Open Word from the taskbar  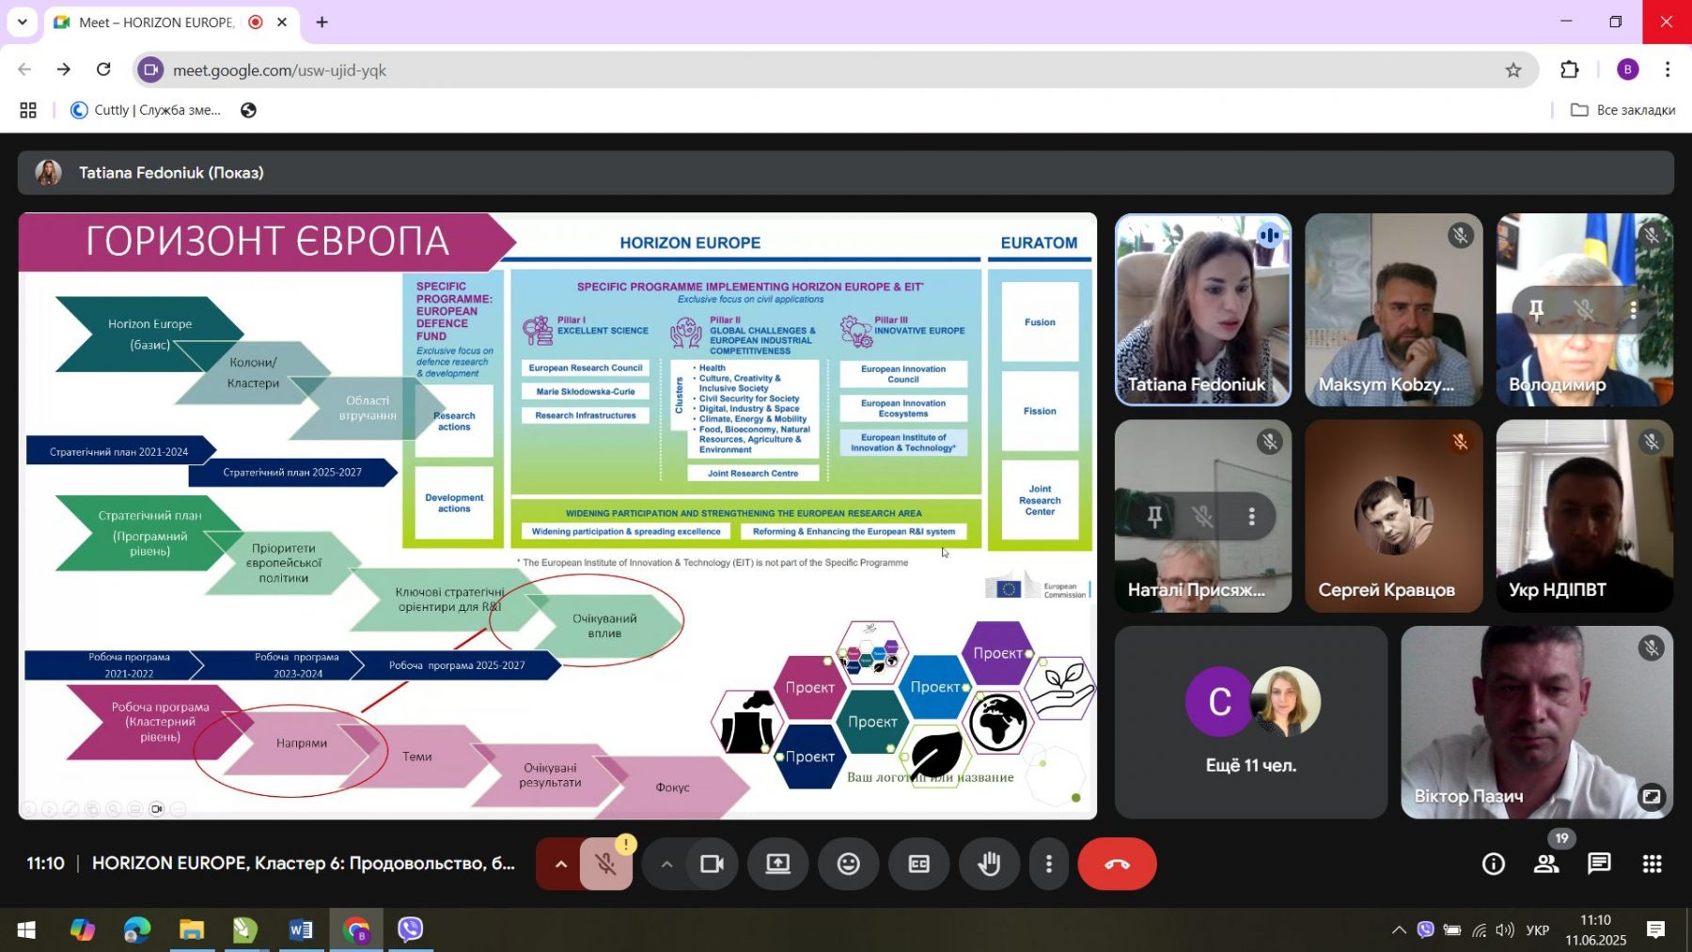pyautogui.click(x=301, y=930)
